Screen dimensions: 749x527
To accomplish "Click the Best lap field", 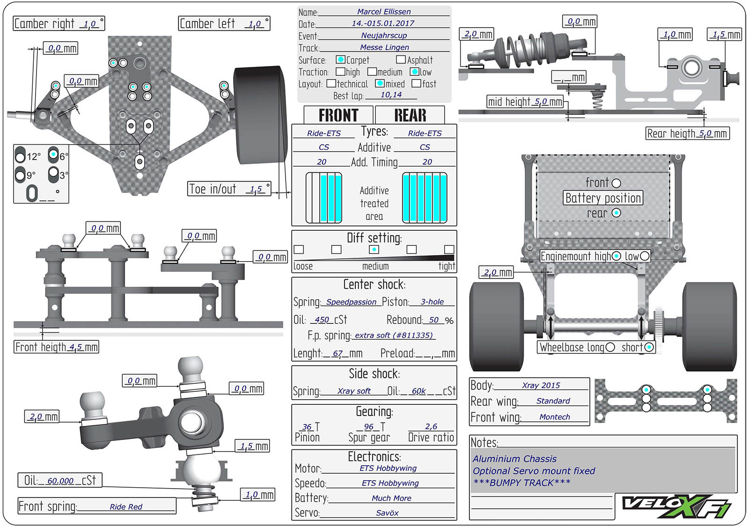I will [x=391, y=95].
